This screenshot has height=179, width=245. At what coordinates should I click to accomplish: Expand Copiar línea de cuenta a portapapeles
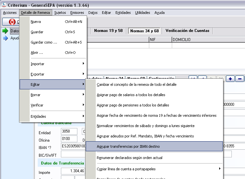pyautogui.click(x=154, y=169)
